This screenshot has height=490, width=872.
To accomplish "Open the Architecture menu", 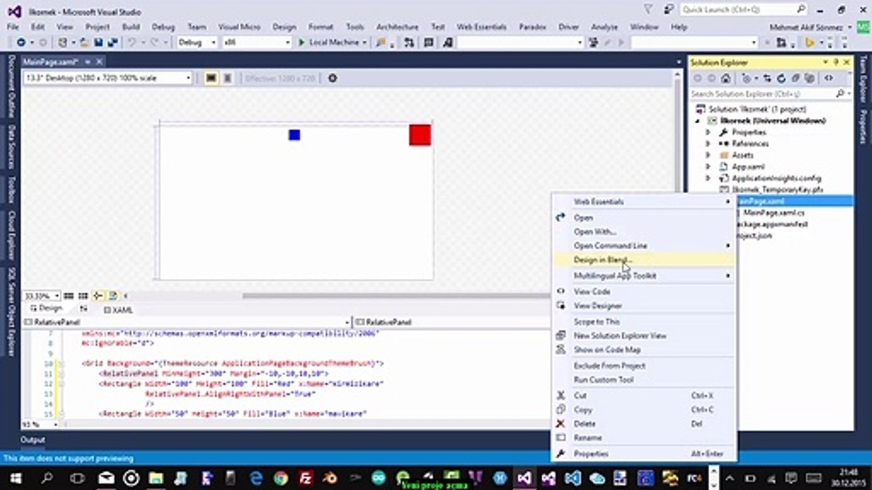I will [x=397, y=27].
